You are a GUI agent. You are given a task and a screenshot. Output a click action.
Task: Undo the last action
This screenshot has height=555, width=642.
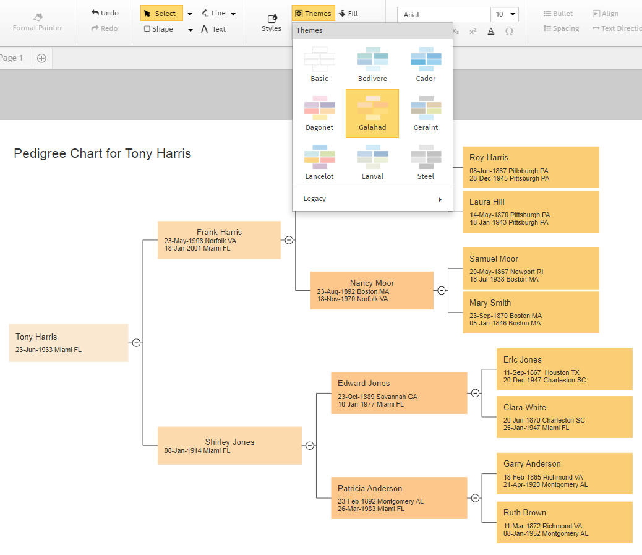tap(104, 12)
